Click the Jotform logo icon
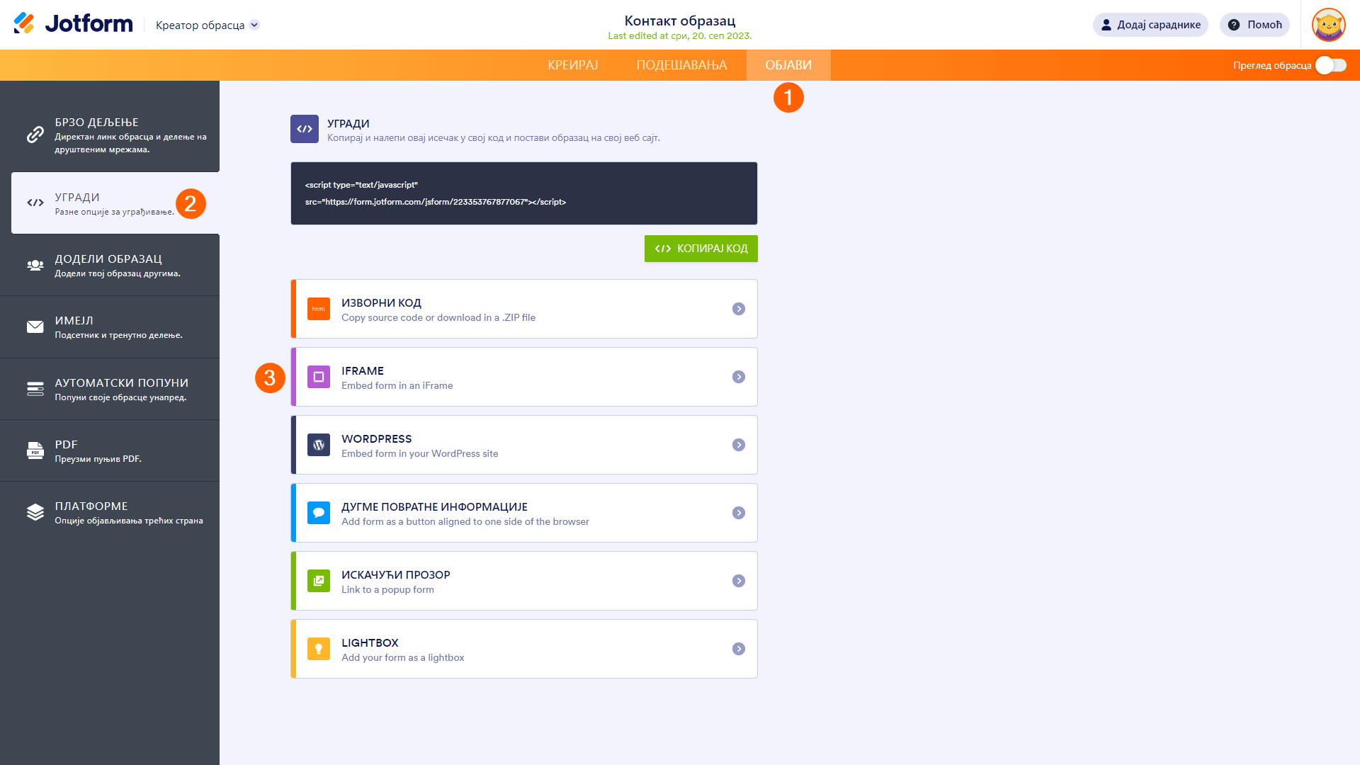The width and height of the screenshot is (1360, 765). 24,23
